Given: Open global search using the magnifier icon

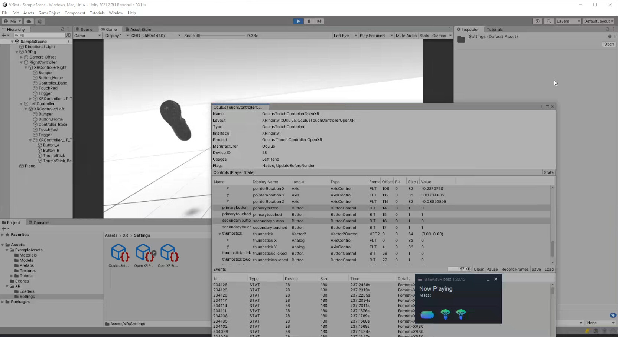Looking at the screenshot, I should (x=549, y=21).
